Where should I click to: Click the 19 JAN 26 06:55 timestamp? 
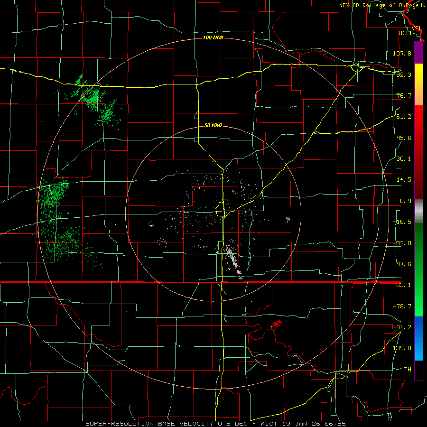point(314,424)
